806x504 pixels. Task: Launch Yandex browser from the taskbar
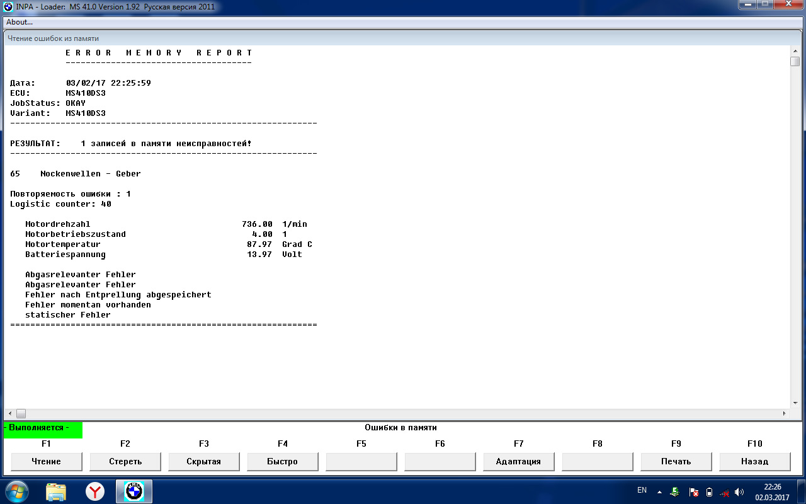tap(95, 492)
